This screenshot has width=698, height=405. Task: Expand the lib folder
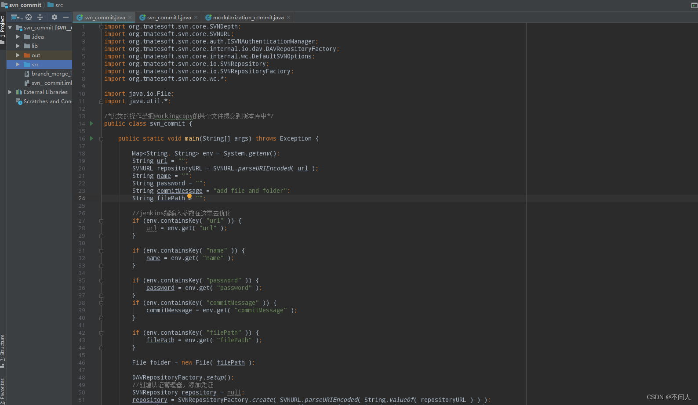(x=18, y=46)
